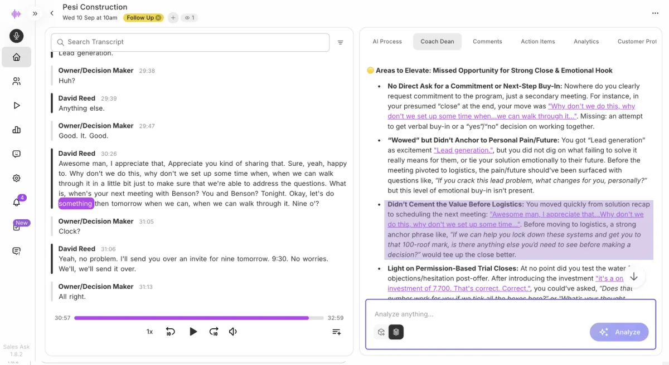Open the feedback comment icon in sidebar

pos(16,251)
